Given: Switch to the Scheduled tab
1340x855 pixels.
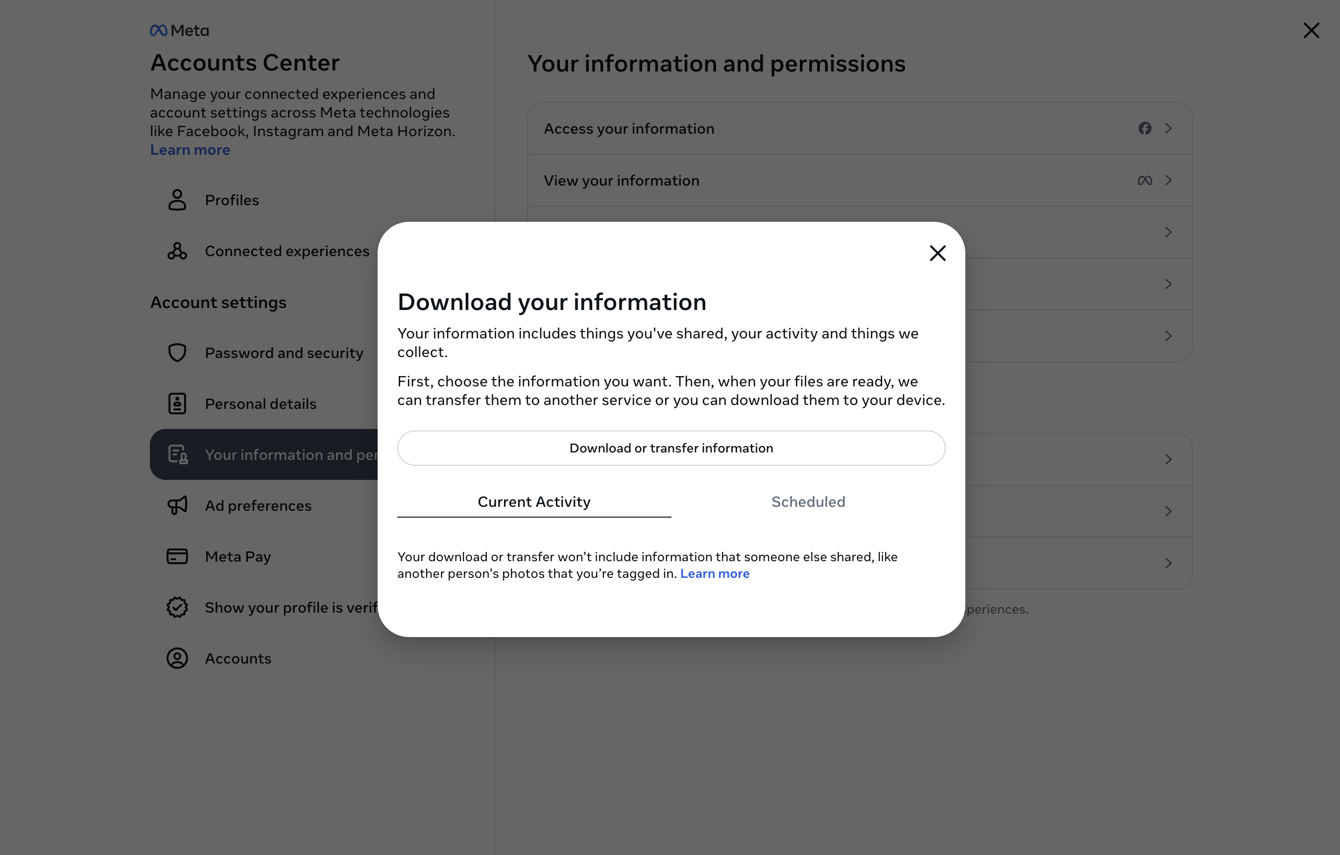Looking at the screenshot, I should (809, 500).
